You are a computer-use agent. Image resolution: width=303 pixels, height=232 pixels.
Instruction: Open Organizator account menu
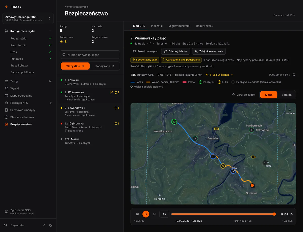(24, 225)
